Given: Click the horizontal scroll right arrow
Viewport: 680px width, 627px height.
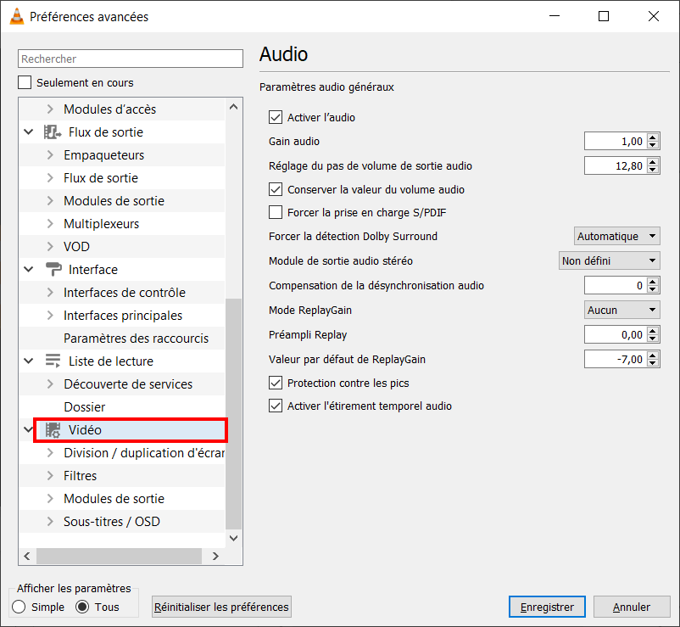Looking at the screenshot, I should click(215, 556).
